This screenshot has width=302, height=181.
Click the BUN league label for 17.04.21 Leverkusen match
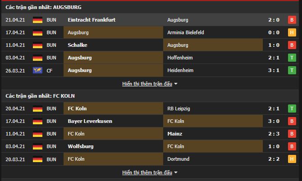tap(51, 121)
